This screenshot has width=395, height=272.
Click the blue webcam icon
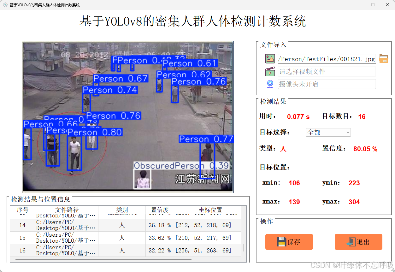(x=270, y=84)
